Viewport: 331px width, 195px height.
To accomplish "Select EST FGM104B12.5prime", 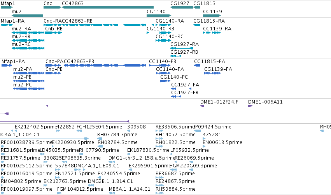I will click(59, 193).
